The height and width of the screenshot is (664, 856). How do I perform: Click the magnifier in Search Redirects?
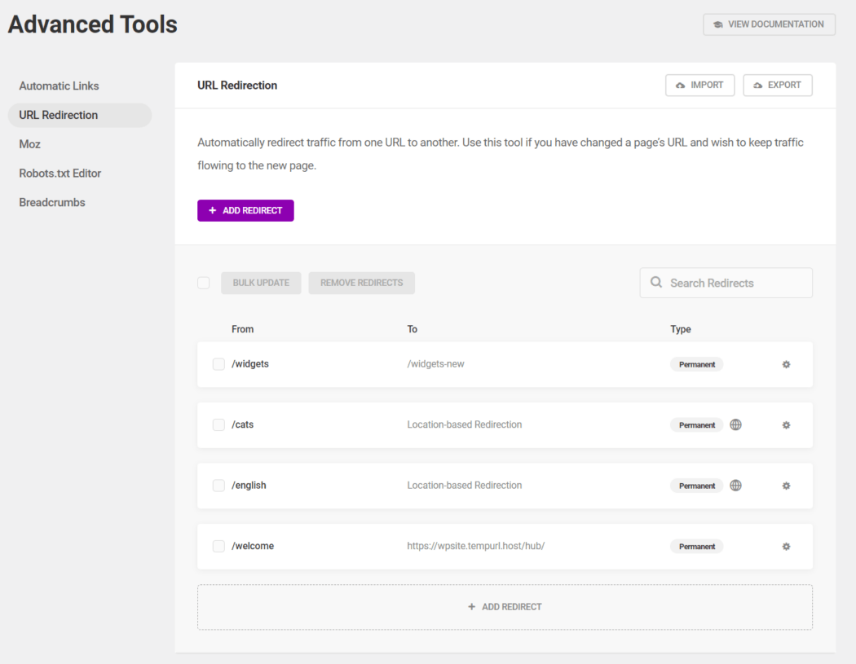(x=656, y=283)
